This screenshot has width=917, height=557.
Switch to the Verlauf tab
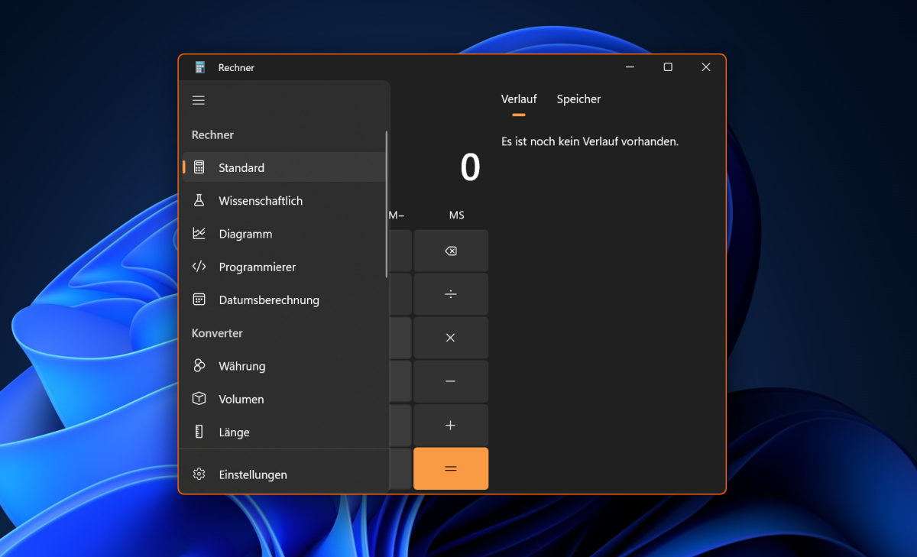519,99
